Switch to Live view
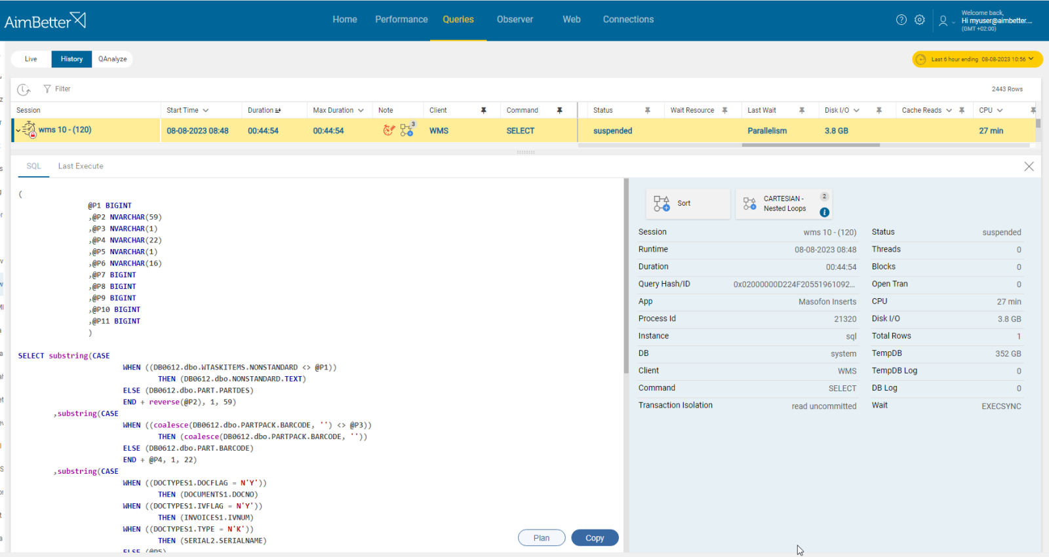Viewport: 1049px width, 557px height. pyautogui.click(x=31, y=59)
